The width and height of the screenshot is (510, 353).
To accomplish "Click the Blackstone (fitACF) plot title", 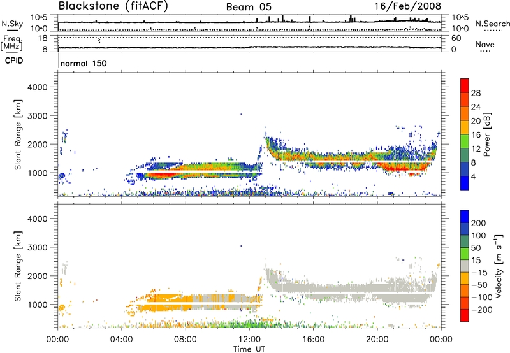I will coord(113,6).
